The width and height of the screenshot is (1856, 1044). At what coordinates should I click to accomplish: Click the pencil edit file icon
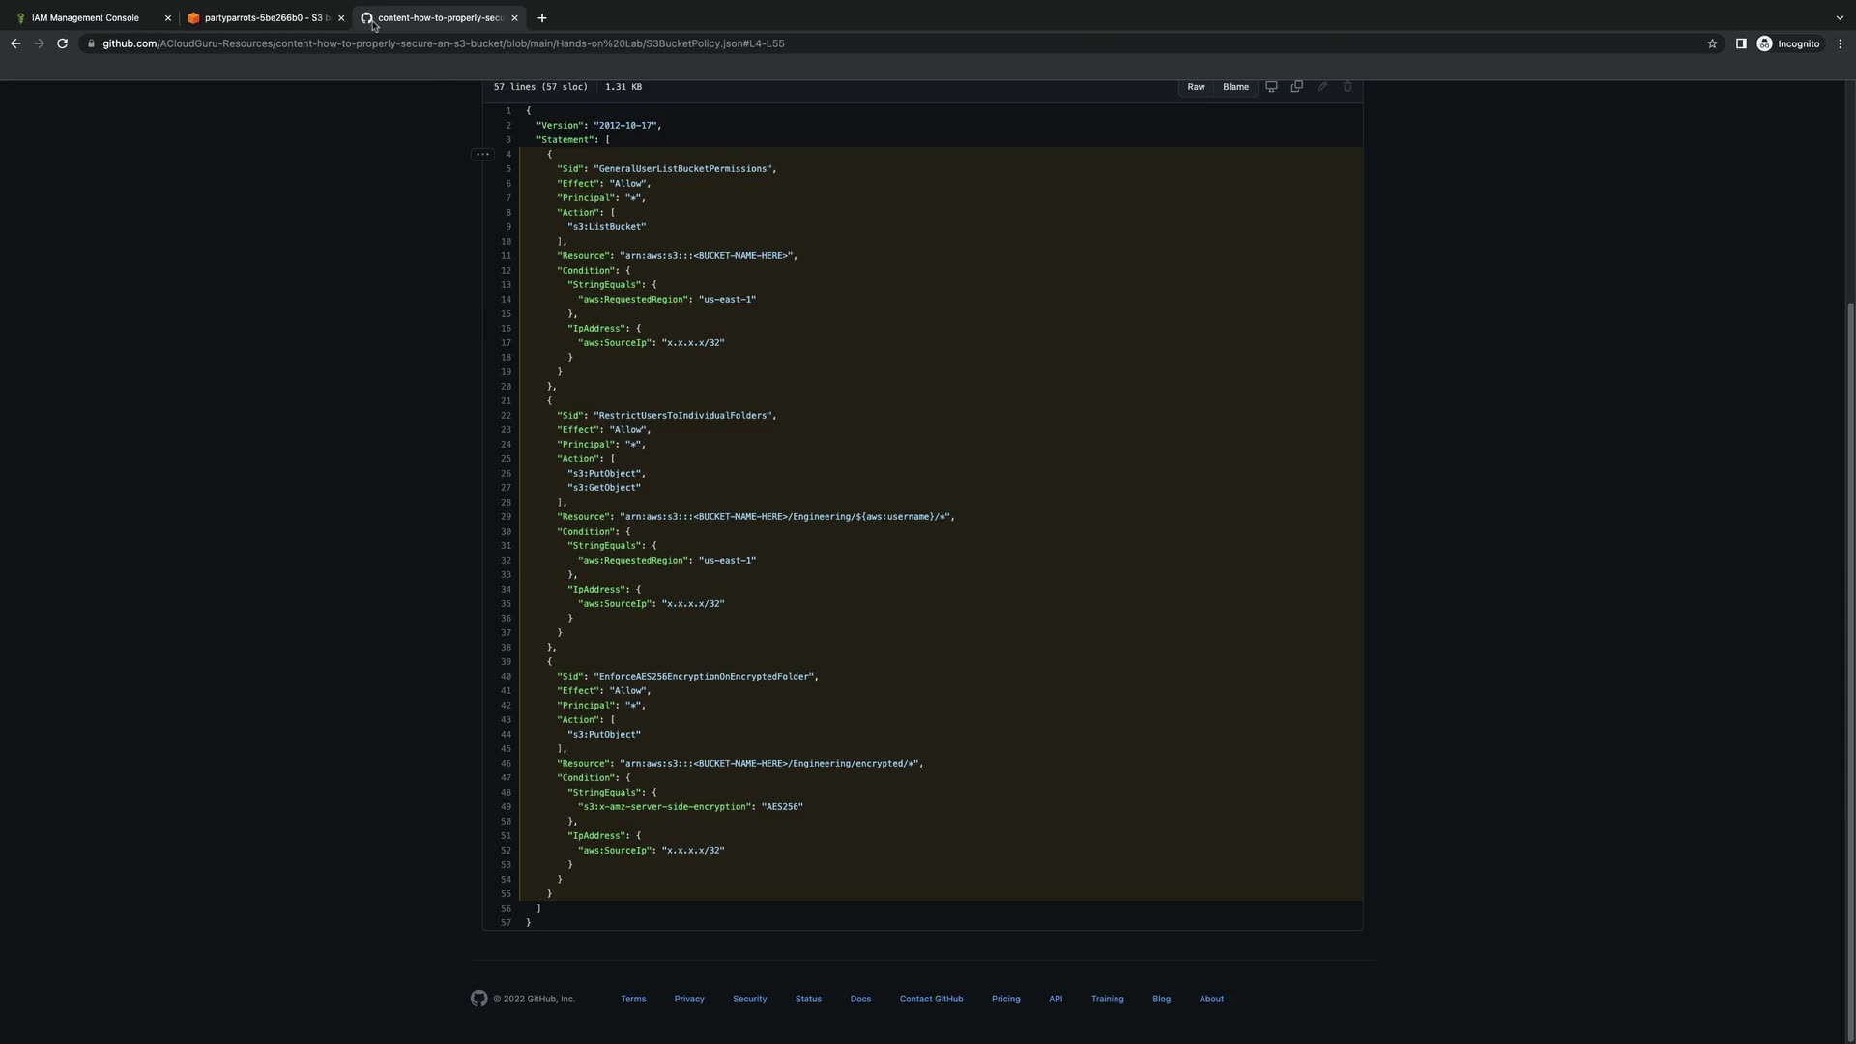(1322, 87)
